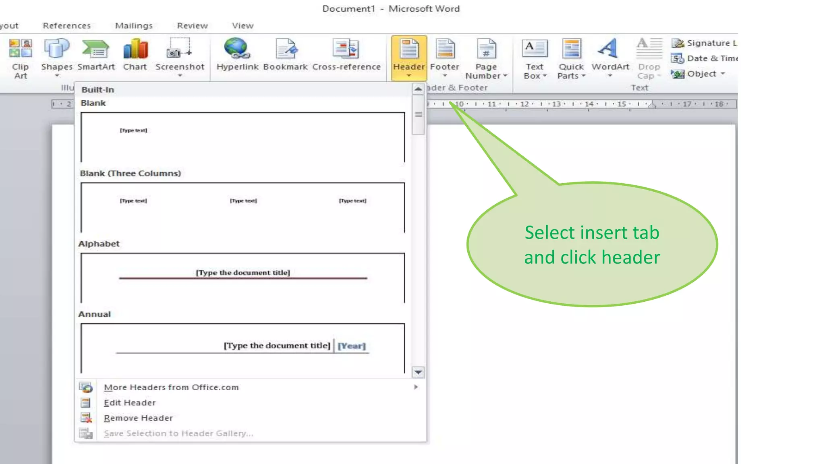Click the Clip Art icon
Viewport: 825px width, 464px height.
(21, 49)
